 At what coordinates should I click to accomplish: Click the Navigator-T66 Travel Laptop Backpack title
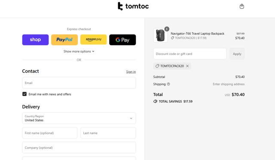point(198,33)
